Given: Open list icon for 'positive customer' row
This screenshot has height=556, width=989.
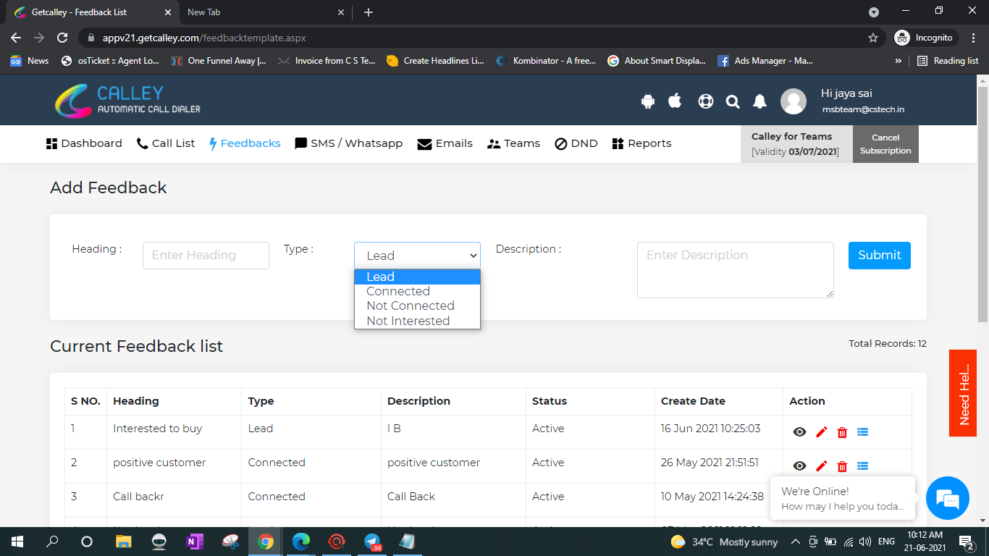Looking at the screenshot, I should click(862, 466).
